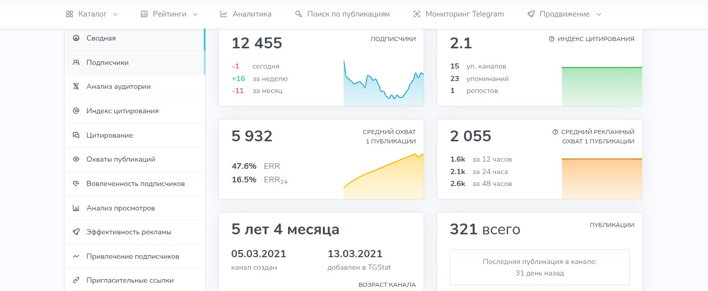Click the 2.6k за 48 часов row
The image size is (708, 291).
(481, 183)
